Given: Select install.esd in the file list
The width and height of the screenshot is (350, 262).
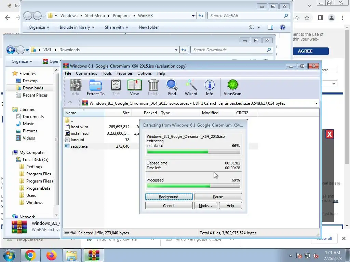Looking at the screenshot, I should point(79,133).
